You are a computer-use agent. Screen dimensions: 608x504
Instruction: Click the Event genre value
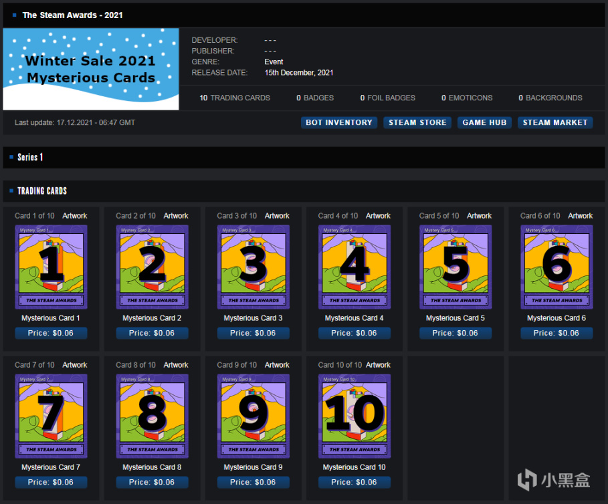point(274,62)
